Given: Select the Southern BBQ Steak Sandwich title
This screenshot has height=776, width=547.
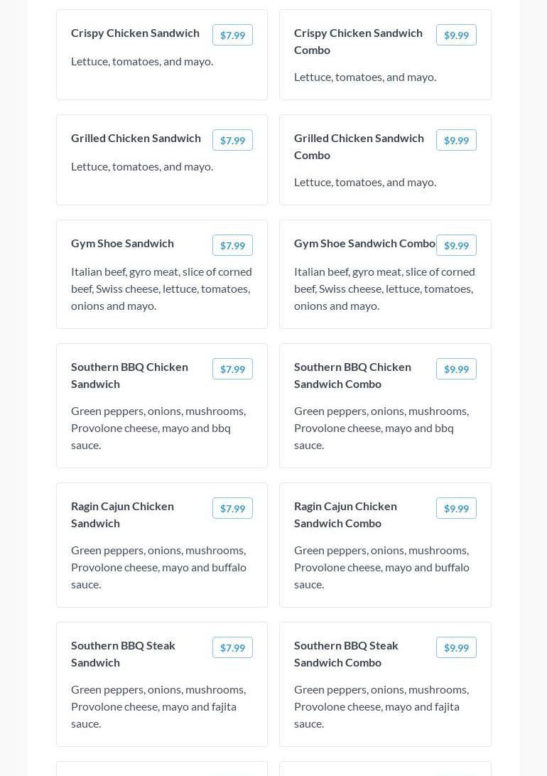Looking at the screenshot, I should tap(123, 654).
